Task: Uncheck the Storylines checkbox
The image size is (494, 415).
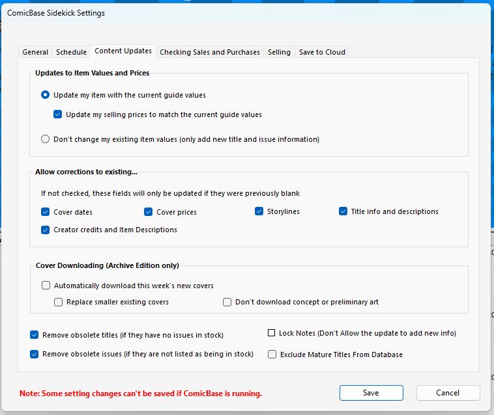Action: point(259,211)
